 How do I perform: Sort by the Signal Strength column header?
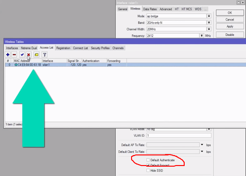(74, 61)
